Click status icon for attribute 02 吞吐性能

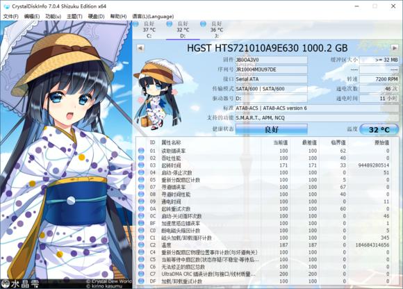[141, 158]
